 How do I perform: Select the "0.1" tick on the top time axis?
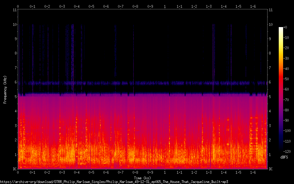pyautogui.click(x=32, y=6)
